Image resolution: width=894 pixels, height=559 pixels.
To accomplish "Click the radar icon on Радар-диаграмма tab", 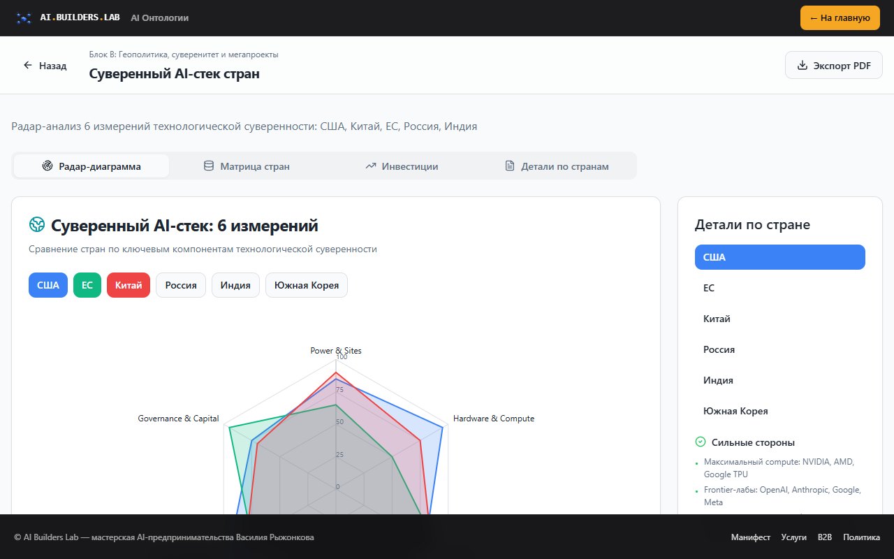I will tap(47, 166).
